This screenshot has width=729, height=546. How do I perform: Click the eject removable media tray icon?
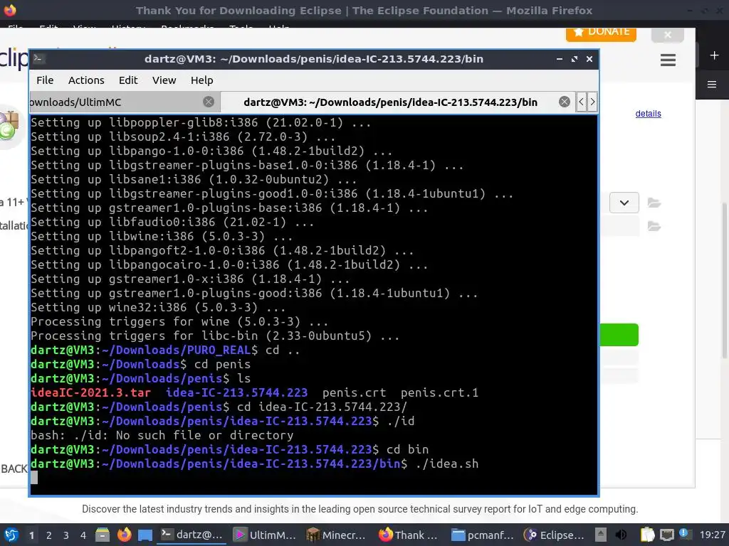pyautogui.click(x=601, y=535)
